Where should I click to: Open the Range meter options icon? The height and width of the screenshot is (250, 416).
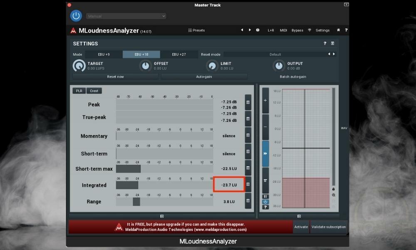pyautogui.click(x=248, y=201)
